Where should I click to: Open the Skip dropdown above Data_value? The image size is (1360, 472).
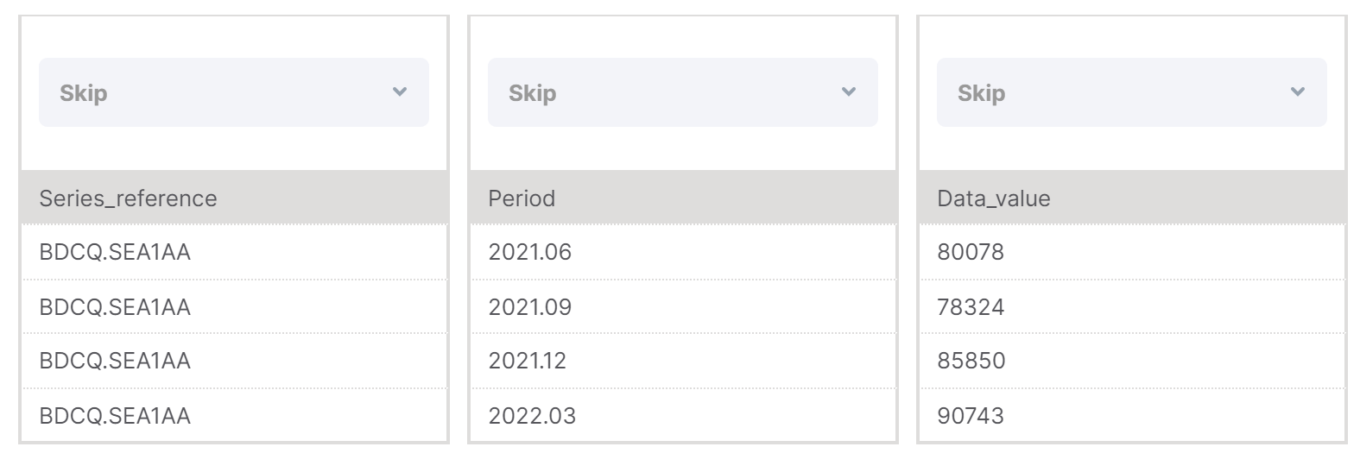click(x=1131, y=92)
